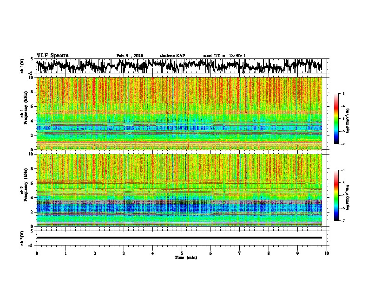The image size is (368, 284).
Task: Click the "-7" label on ch.1 color bar
Action: pyautogui.click(x=343, y=144)
